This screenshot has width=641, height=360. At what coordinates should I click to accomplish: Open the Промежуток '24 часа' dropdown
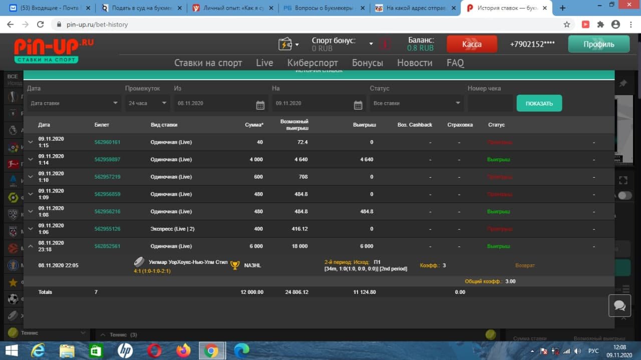(147, 103)
